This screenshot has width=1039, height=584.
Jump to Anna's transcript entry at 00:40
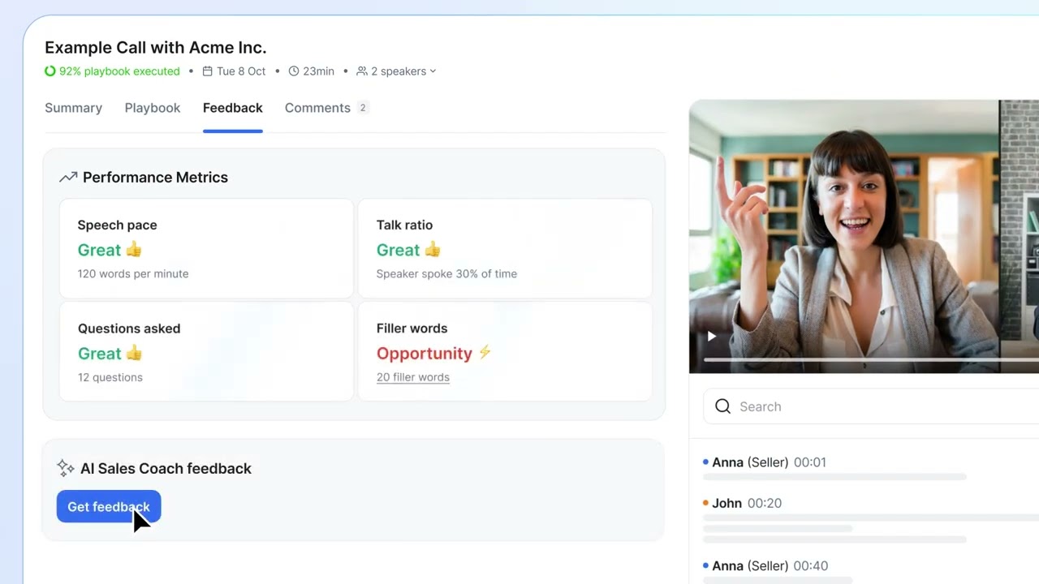point(765,566)
